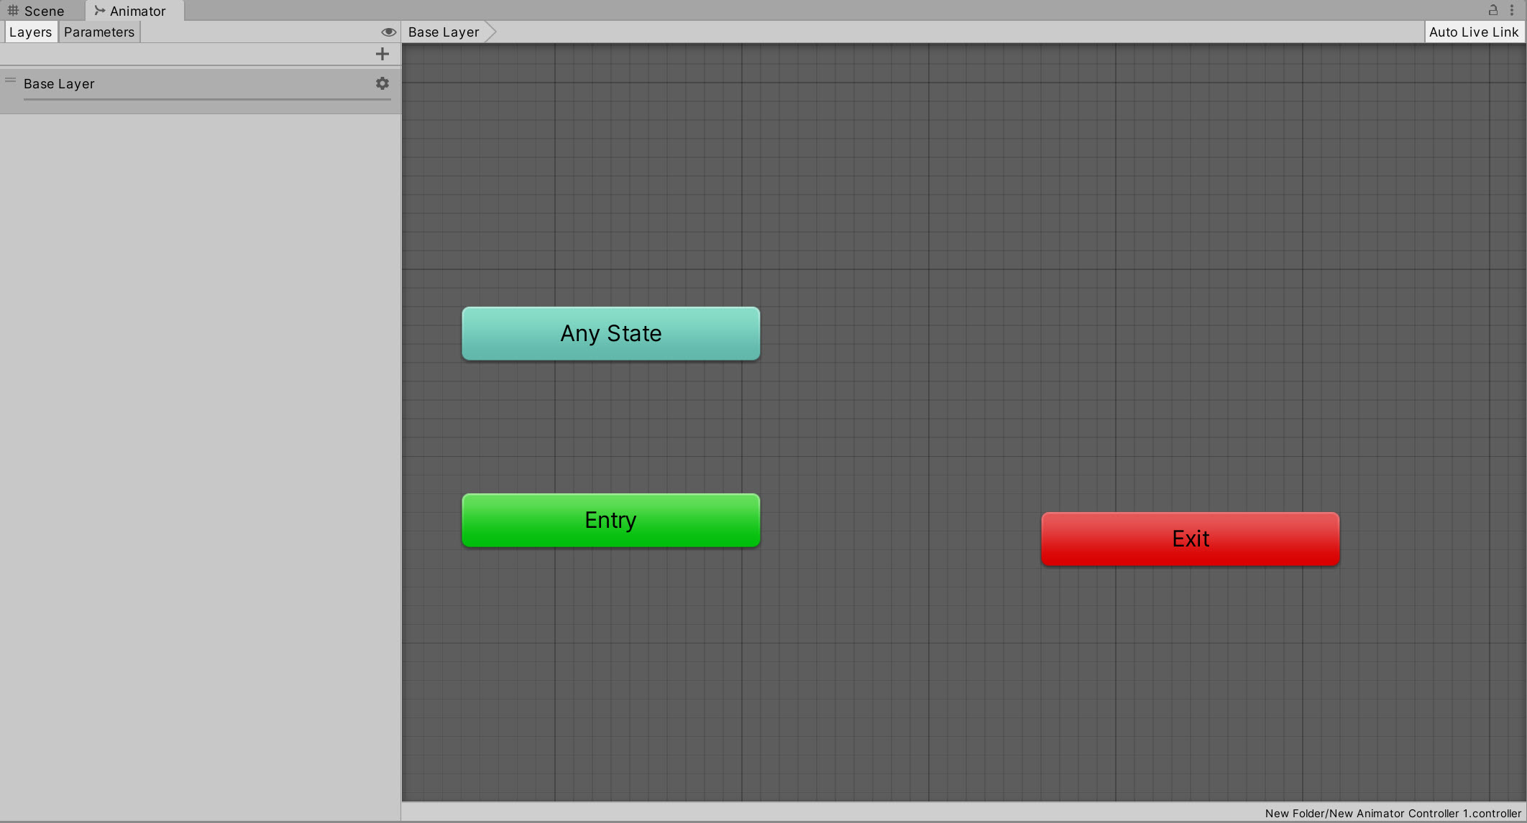
Task: Switch to the Parameters tab
Action: pos(99,32)
